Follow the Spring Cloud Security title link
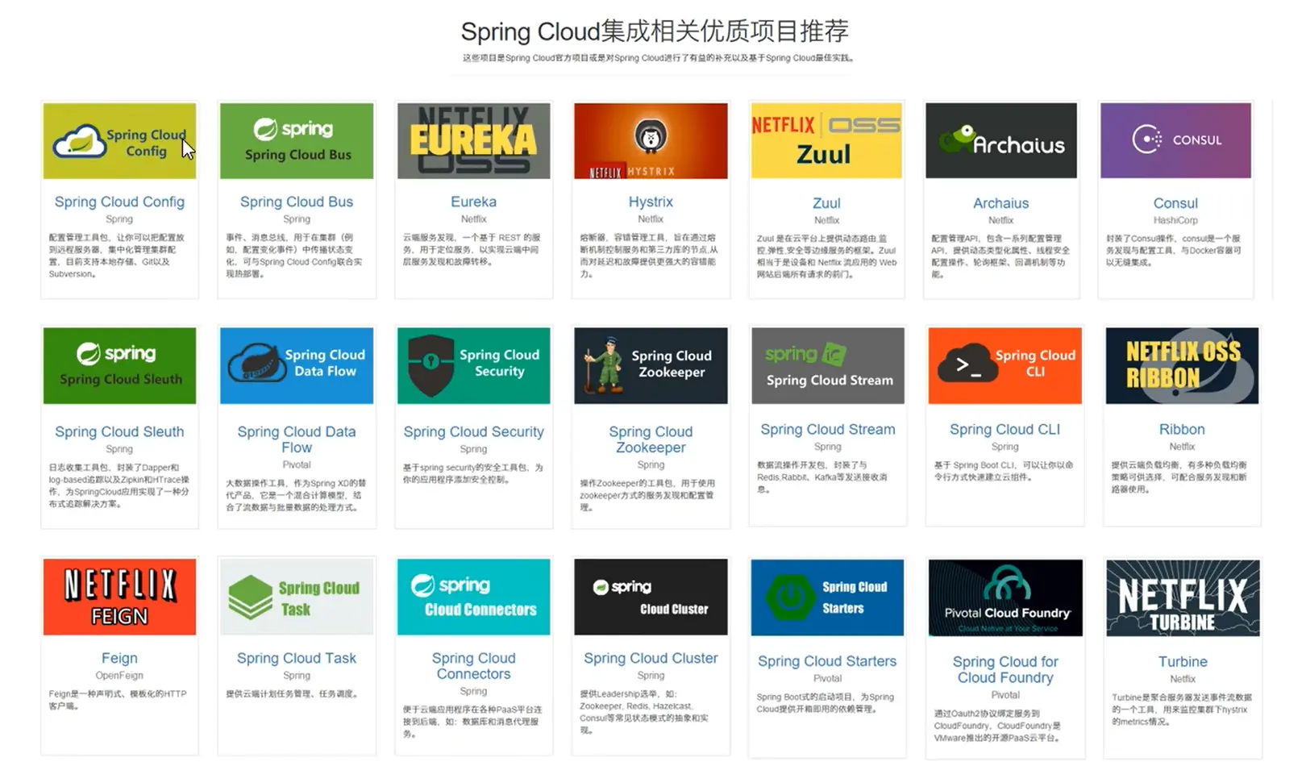The image size is (1306, 766). 474,431
